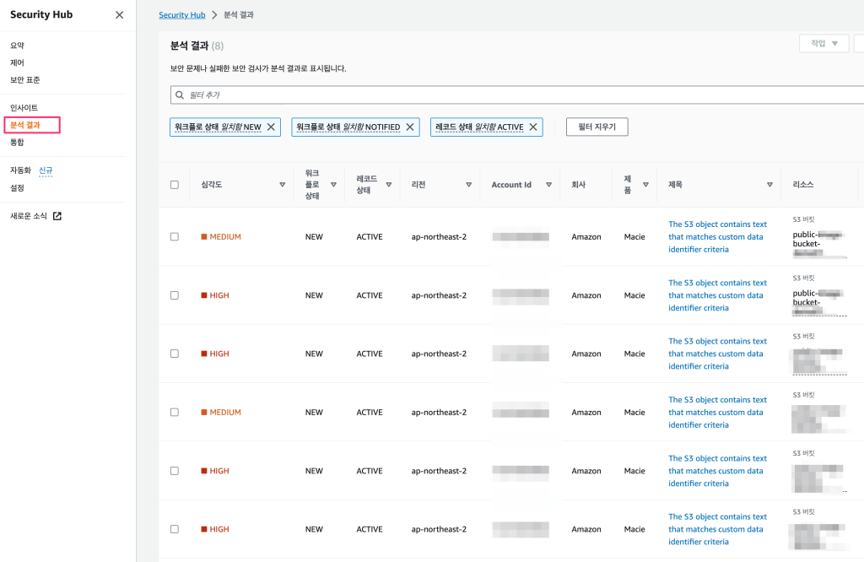Open finding title link in second MEDIUM row
The height and width of the screenshot is (562, 864).
coord(717,412)
